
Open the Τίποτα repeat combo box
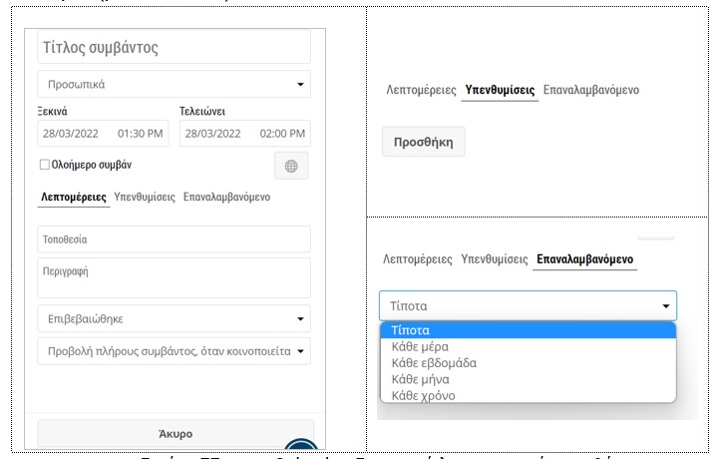[x=528, y=306]
